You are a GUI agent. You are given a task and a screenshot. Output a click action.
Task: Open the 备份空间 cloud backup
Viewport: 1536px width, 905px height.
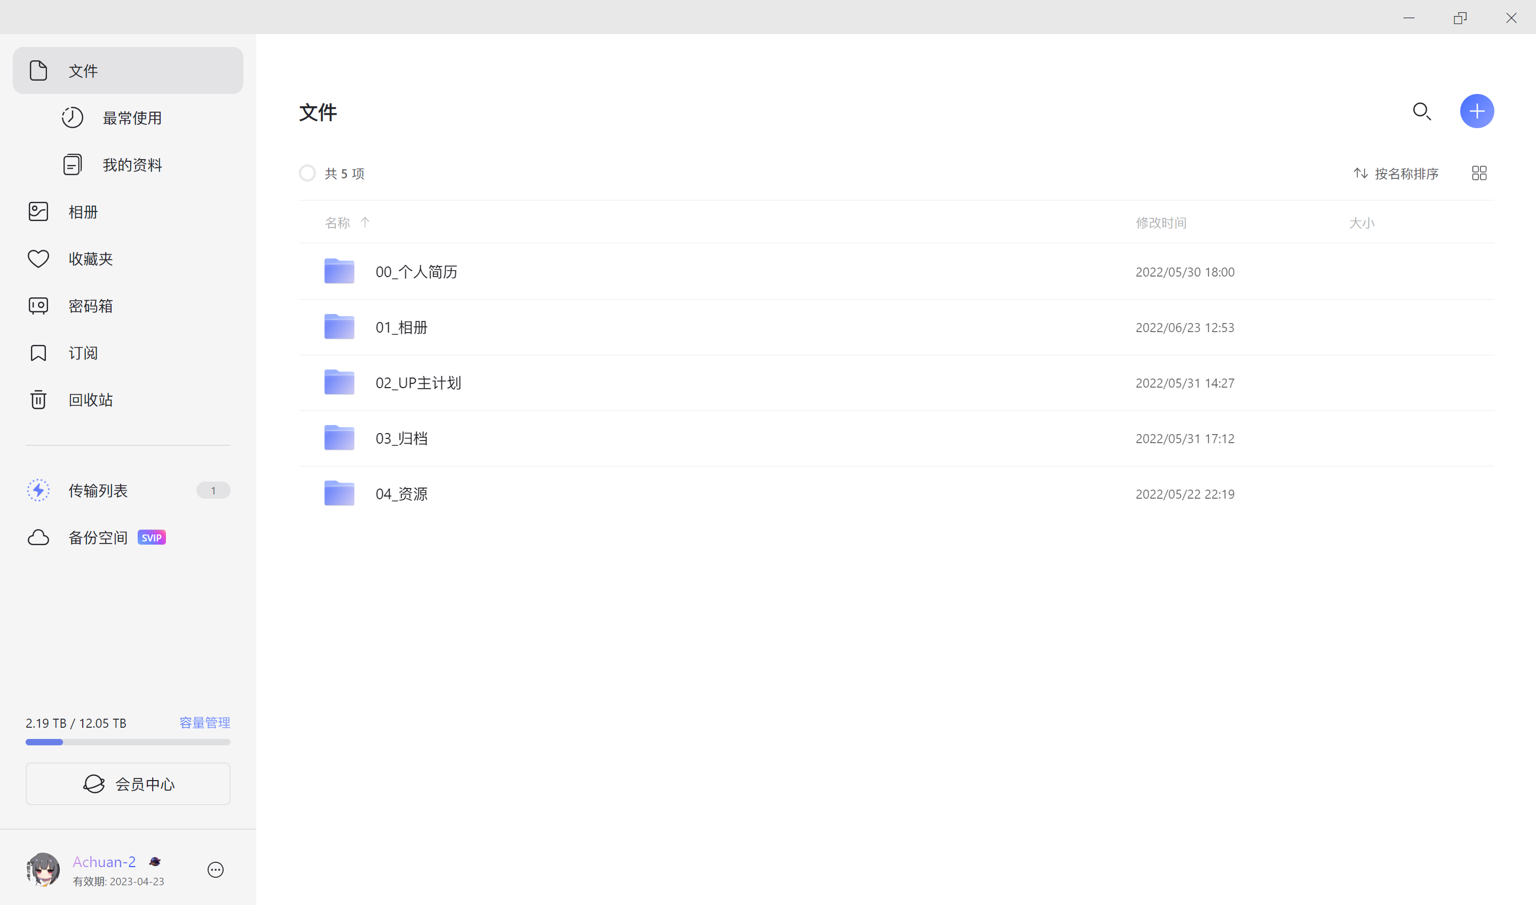(98, 537)
